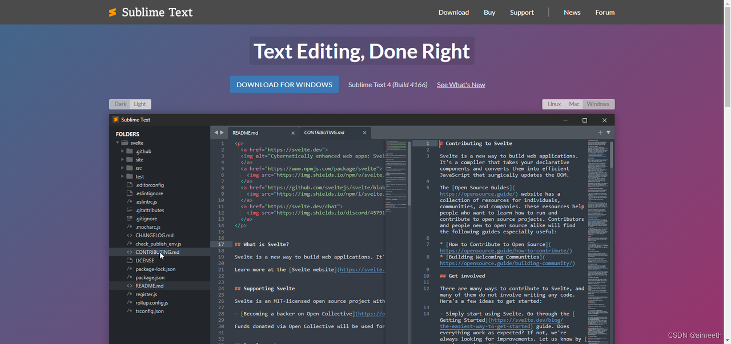Click the DOWNLOAD FOR WINDOWS button

click(x=284, y=84)
